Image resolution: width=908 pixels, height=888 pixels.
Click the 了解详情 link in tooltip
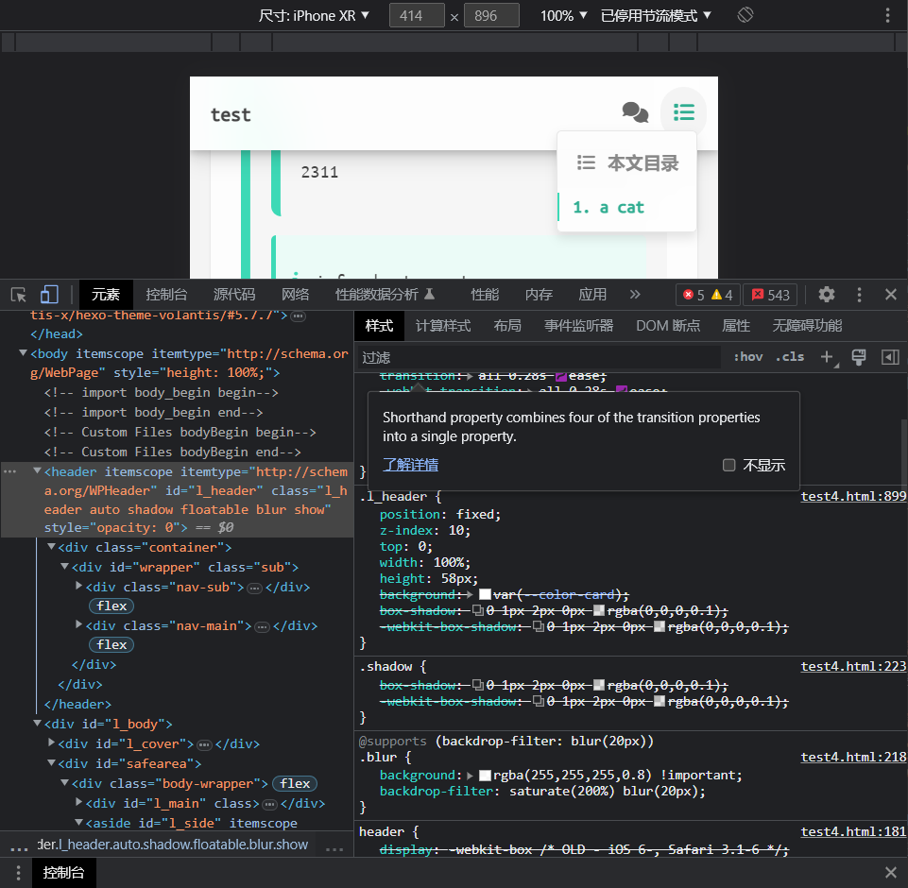410,465
